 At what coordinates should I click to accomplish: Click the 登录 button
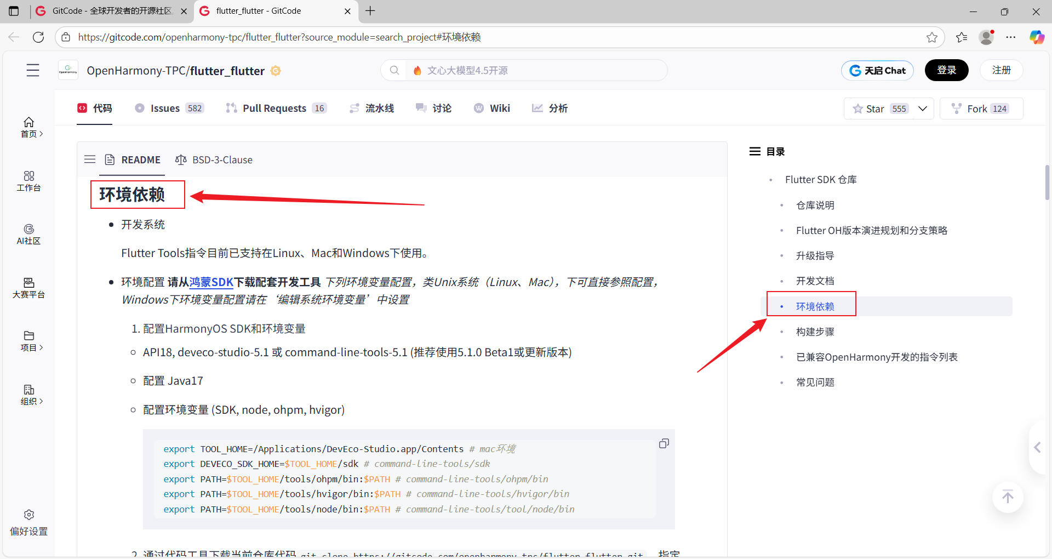pyautogui.click(x=946, y=70)
